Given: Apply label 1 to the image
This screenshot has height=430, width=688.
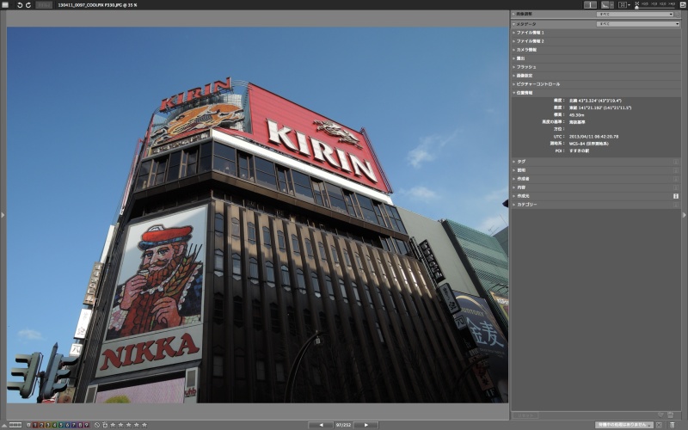Looking at the screenshot, I should 34,425.
